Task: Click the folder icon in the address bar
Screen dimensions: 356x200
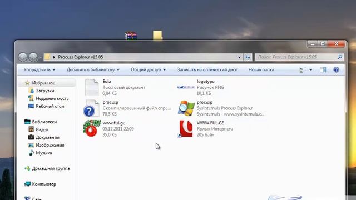Action: click(47, 57)
